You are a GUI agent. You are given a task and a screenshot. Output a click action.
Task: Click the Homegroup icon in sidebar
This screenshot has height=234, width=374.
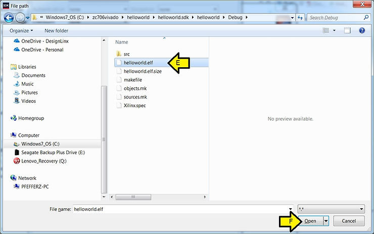point(13,118)
